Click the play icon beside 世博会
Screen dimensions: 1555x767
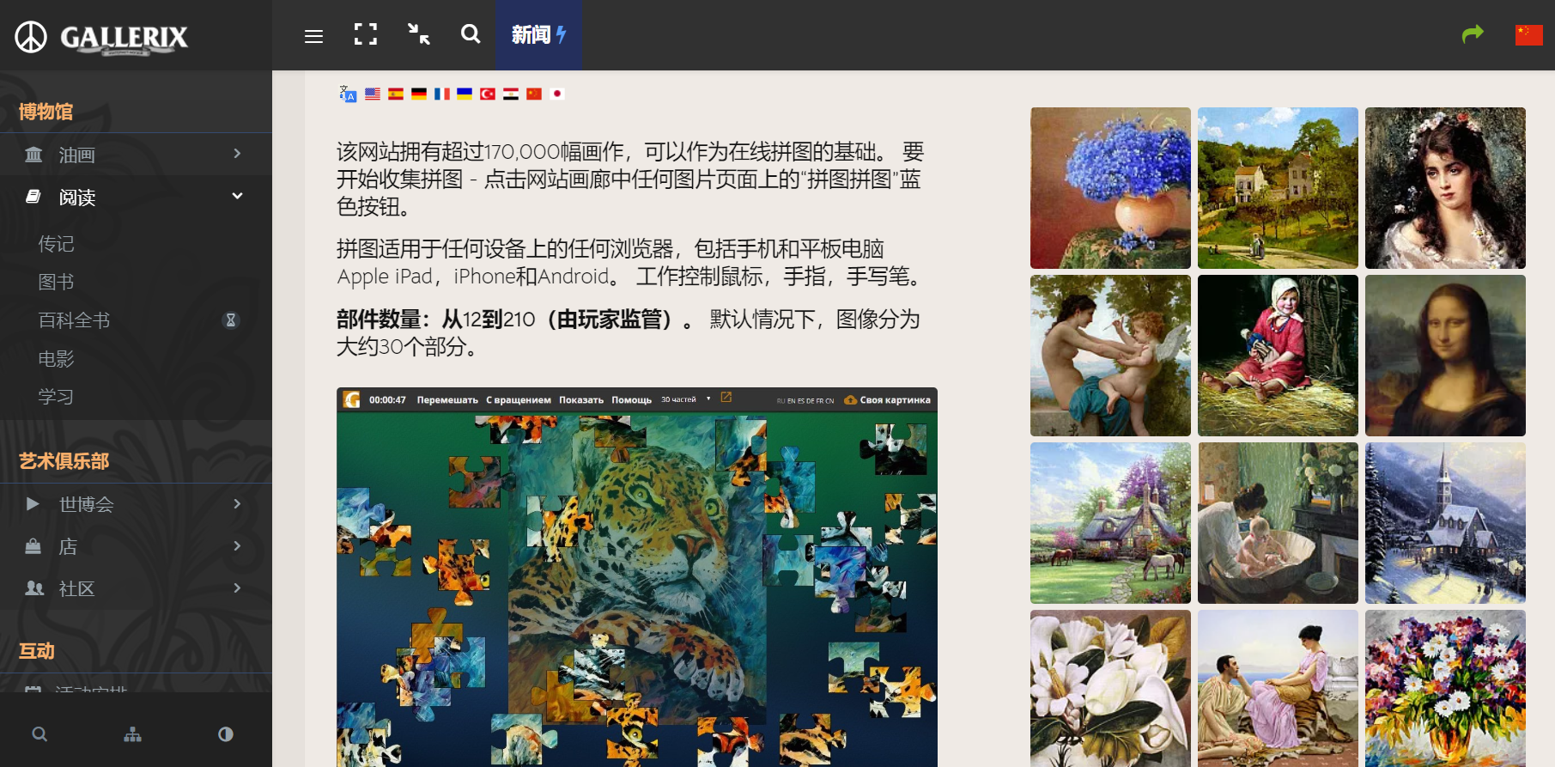(x=33, y=504)
